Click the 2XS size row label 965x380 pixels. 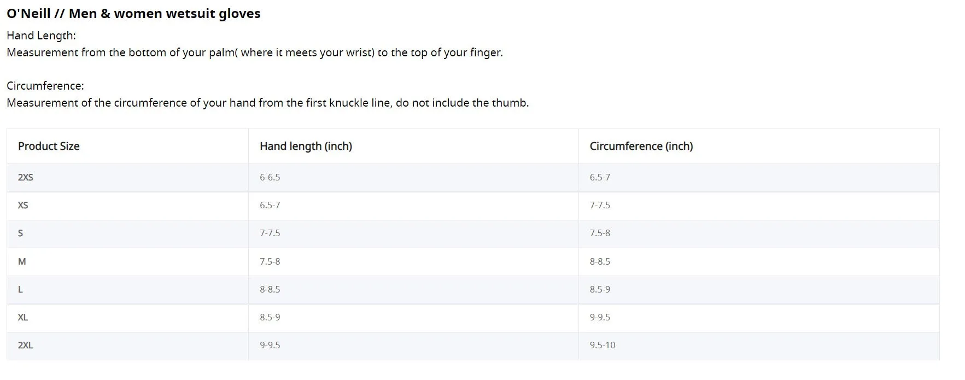click(x=26, y=177)
